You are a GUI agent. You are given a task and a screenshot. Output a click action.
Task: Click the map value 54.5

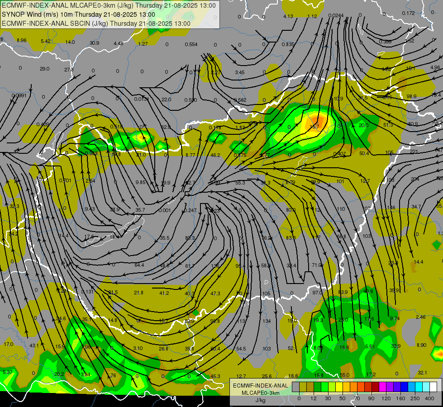click(x=241, y=349)
